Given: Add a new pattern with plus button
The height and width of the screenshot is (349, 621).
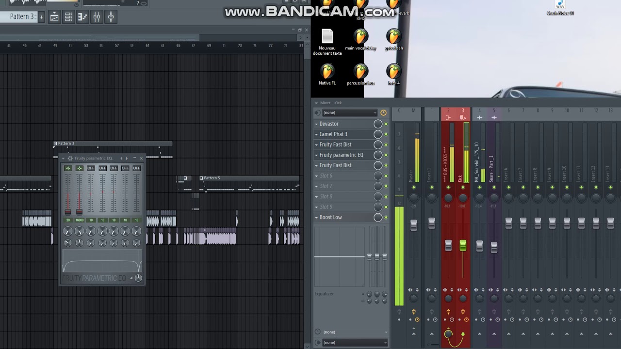Looking at the screenshot, I should 41,17.
